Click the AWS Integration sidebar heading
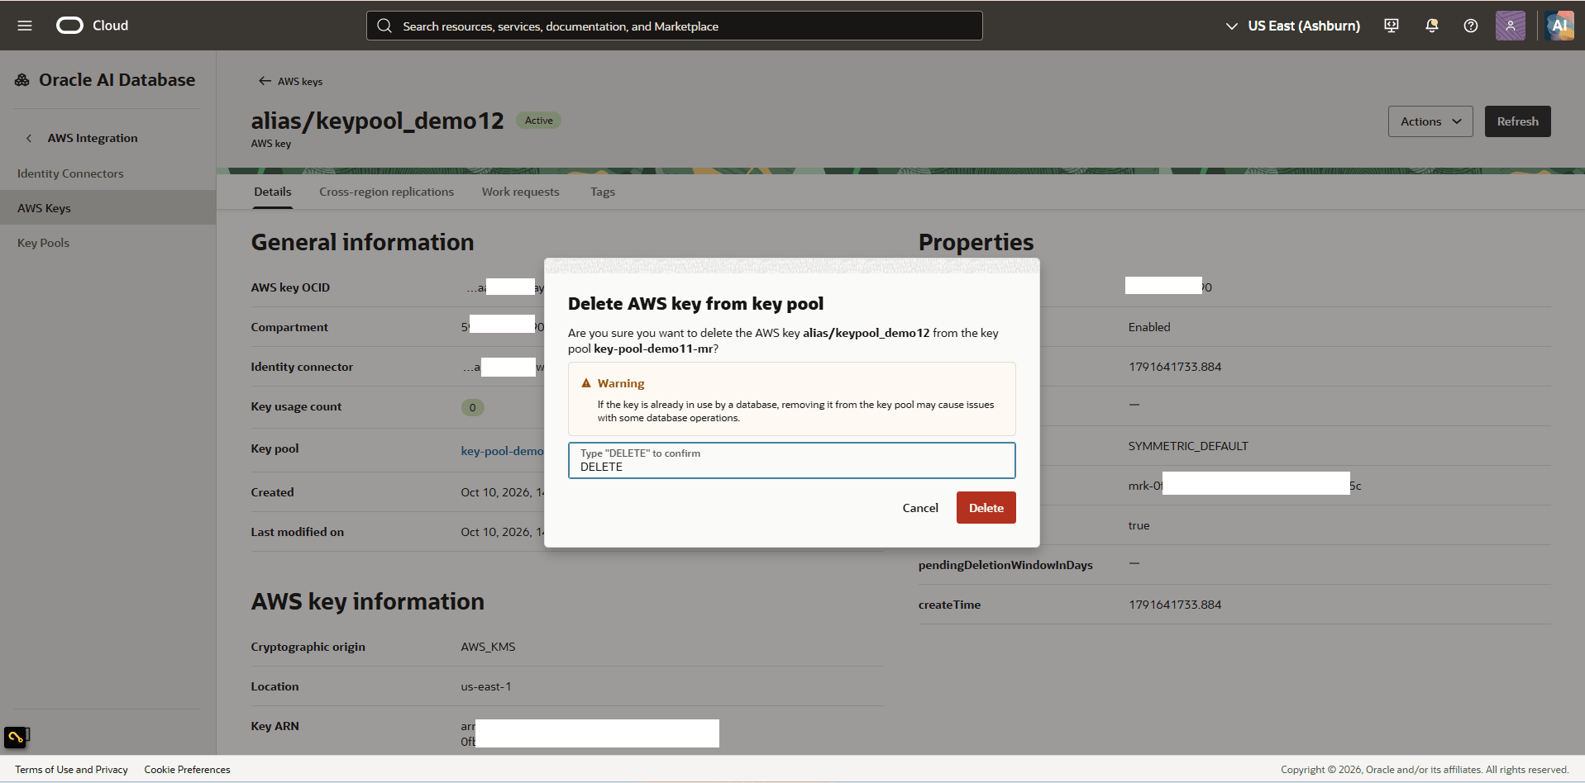Viewport: 1585px width, 783px height. pos(93,138)
